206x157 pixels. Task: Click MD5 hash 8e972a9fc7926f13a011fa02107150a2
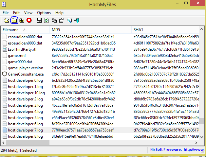(82, 56)
